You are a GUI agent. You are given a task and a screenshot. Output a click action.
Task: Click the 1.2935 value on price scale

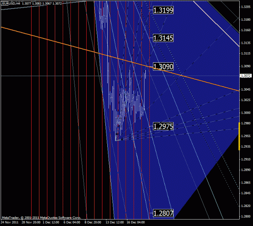tap(246, 146)
